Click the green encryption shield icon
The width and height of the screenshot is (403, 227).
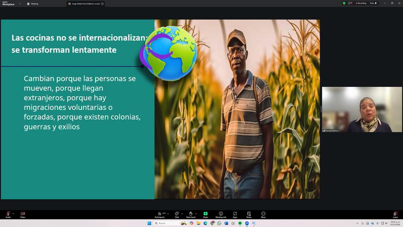point(344,3)
